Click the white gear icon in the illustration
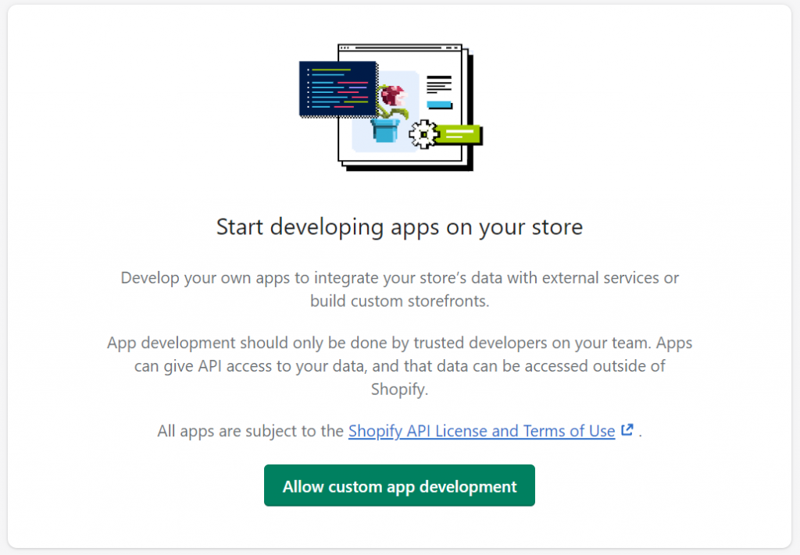This screenshot has height=555, width=800. click(x=423, y=134)
